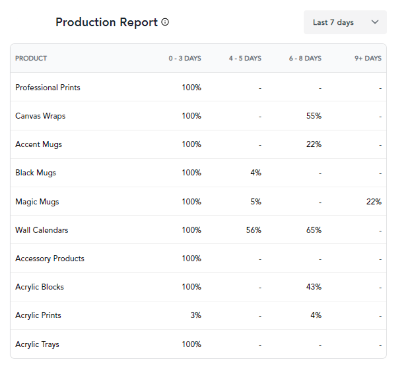Click Professional Prints 100% value

tap(191, 88)
